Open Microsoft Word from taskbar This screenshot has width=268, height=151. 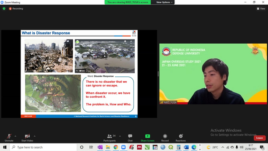[186, 147]
